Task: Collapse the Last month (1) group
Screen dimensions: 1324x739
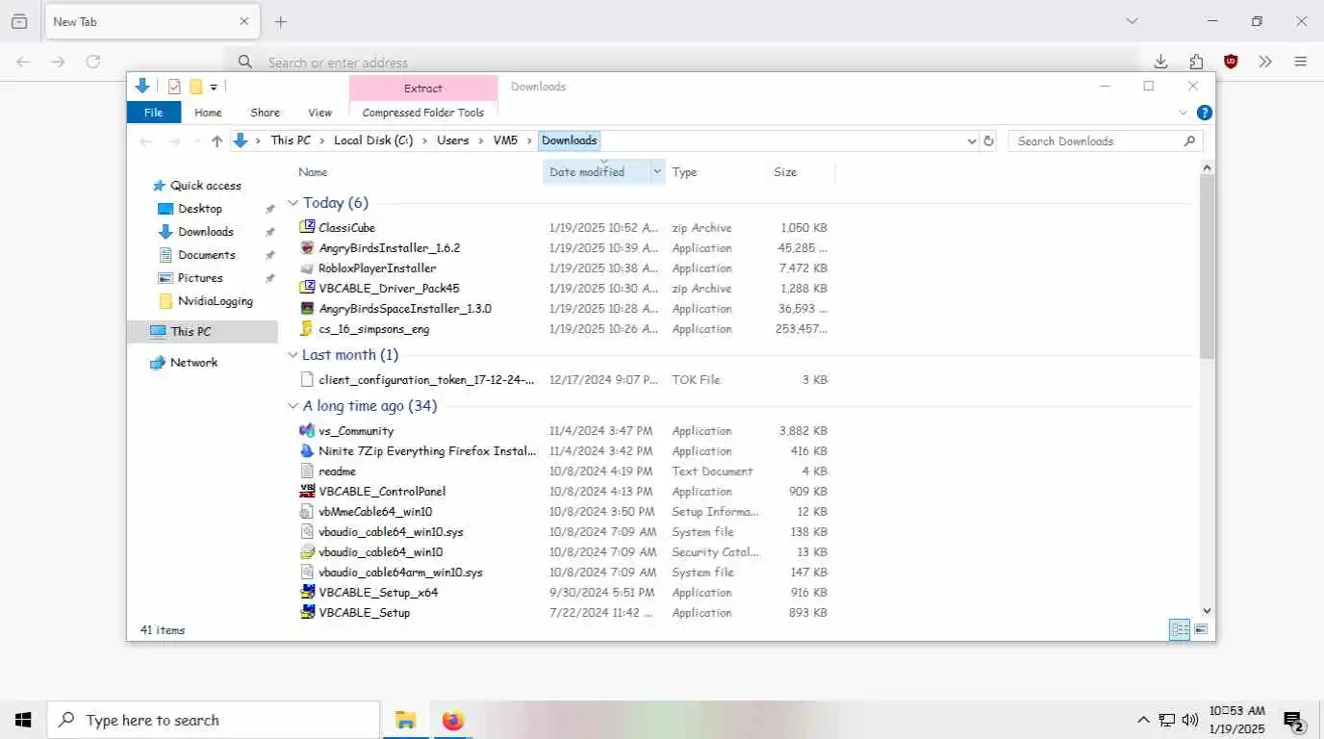Action: [293, 355]
